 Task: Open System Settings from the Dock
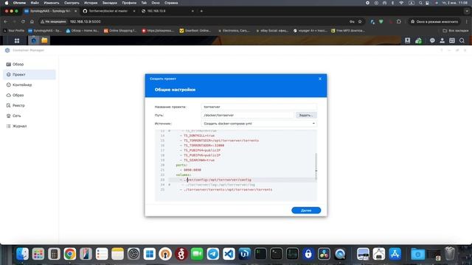(133, 254)
